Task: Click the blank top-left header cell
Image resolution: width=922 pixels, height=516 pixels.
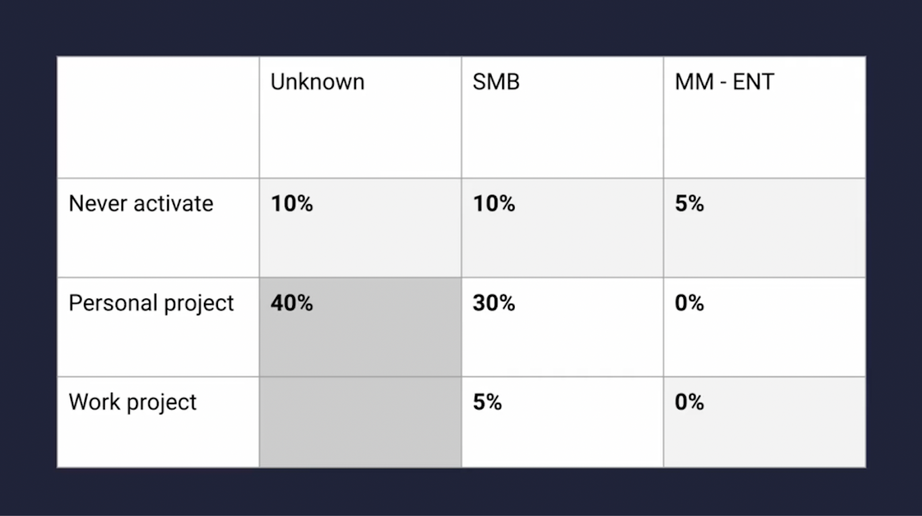Action: (158, 117)
